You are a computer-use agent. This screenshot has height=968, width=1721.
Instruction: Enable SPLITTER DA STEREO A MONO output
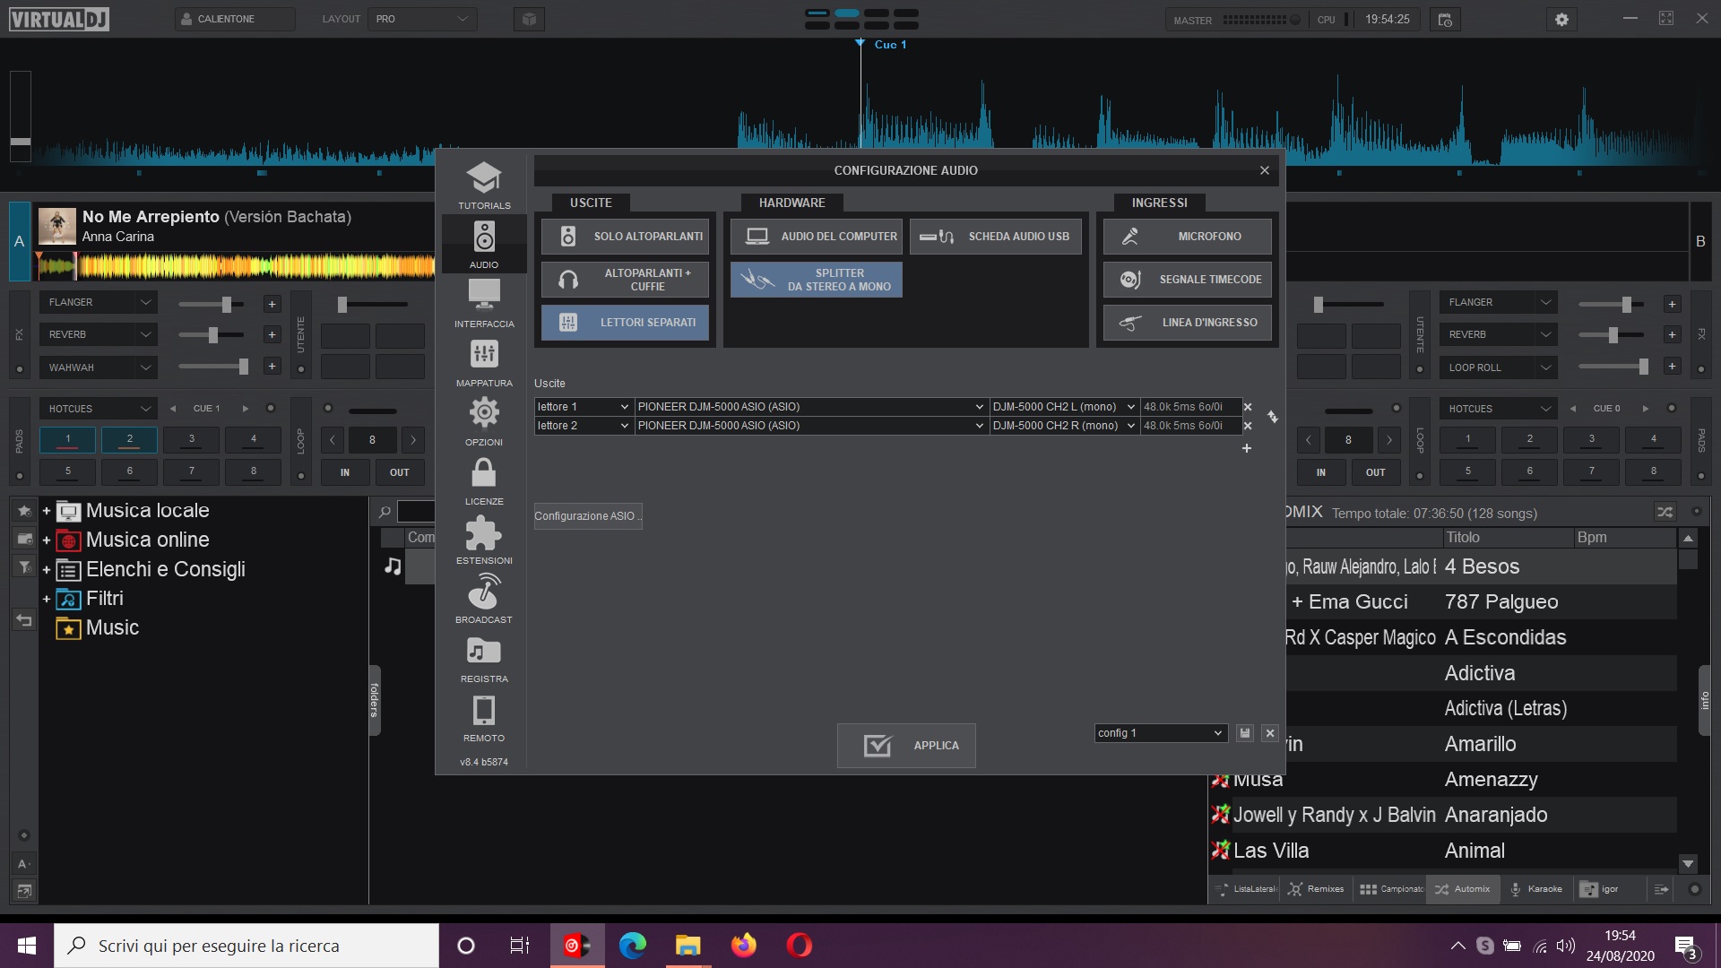coord(816,279)
